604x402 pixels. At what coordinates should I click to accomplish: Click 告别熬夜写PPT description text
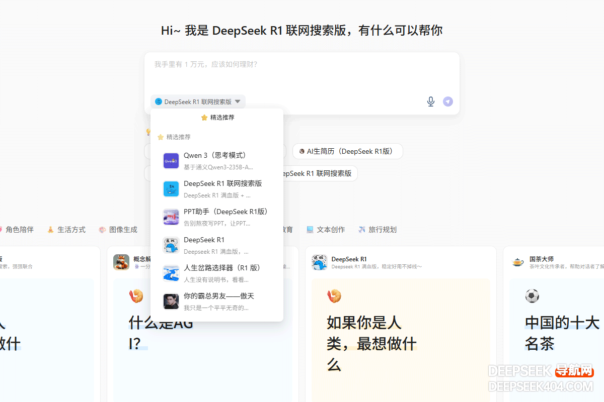tap(216, 224)
